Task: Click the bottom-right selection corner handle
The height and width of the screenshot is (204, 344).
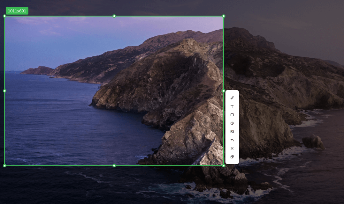Action: 224,166
